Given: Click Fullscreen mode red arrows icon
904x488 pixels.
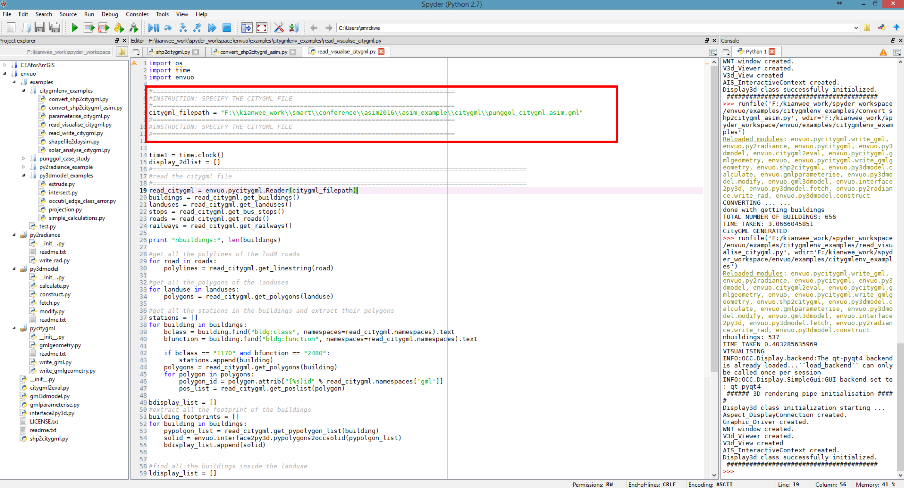Looking at the screenshot, I should click(262, 28).
